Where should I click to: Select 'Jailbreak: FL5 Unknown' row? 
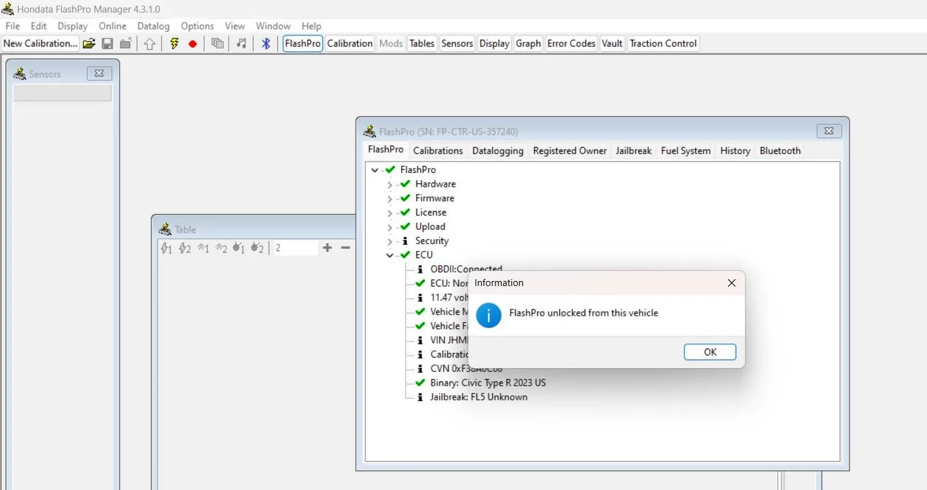[x=478, y=397]
